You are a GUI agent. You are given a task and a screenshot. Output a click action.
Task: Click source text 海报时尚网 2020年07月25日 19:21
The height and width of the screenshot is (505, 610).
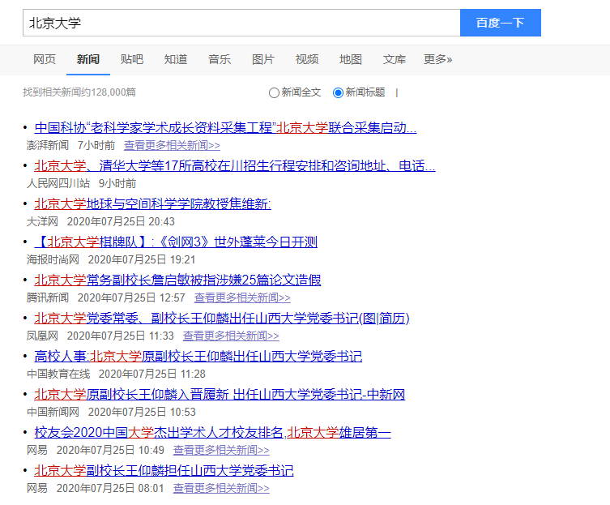coord(111,260)
